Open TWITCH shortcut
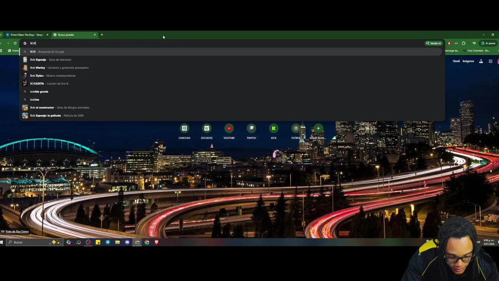This screenshot has width=499, height=281. tap(251, 132)
